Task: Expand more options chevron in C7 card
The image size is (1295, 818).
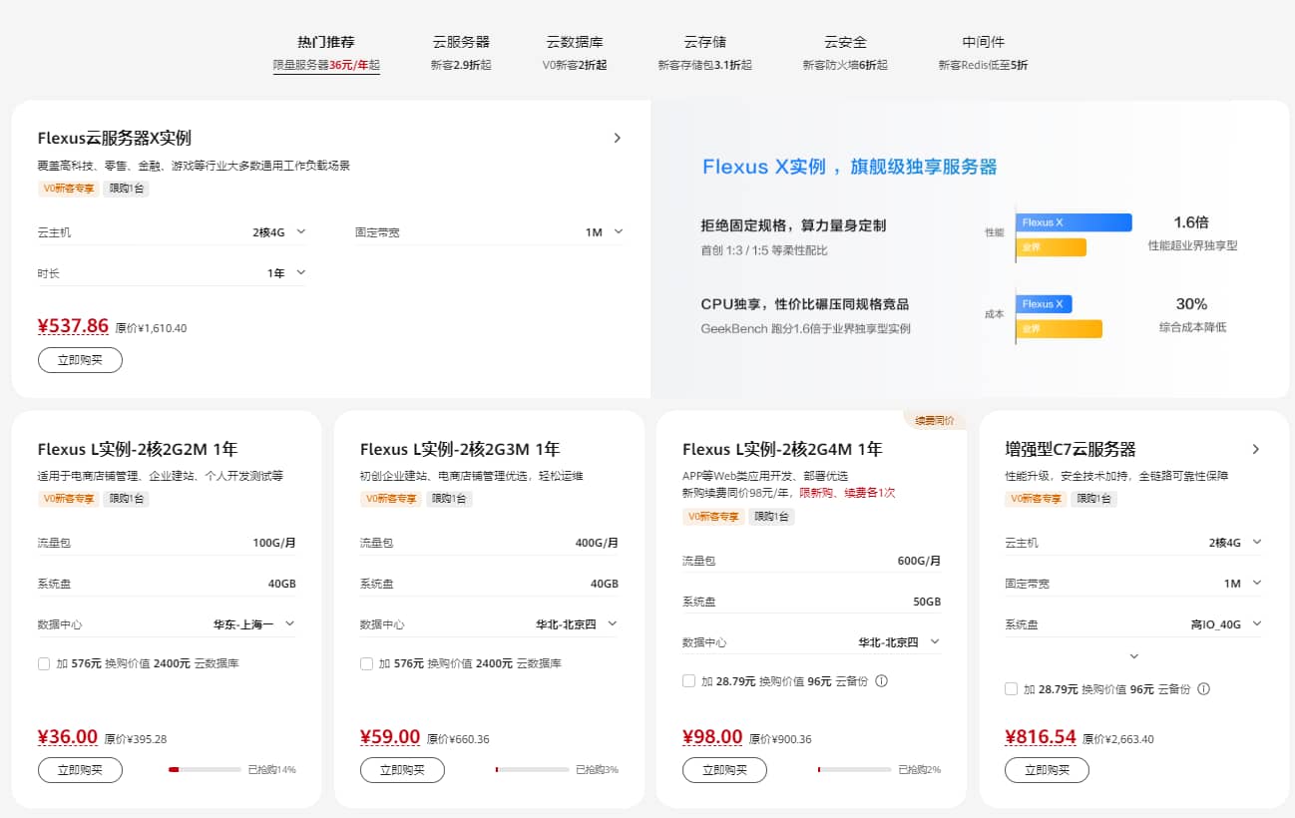Action: 1133,656
